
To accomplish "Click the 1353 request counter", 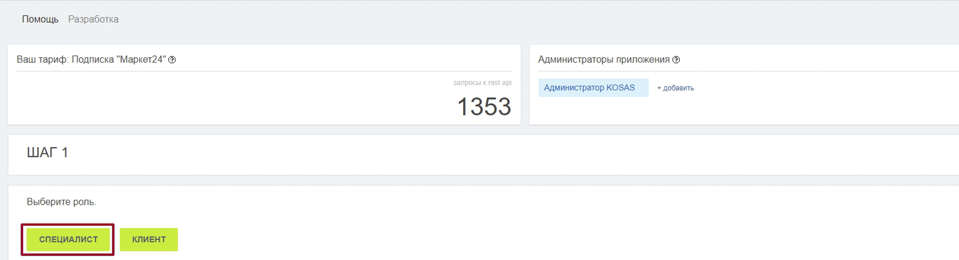I will pyautogui.click(x=484, y=107).
